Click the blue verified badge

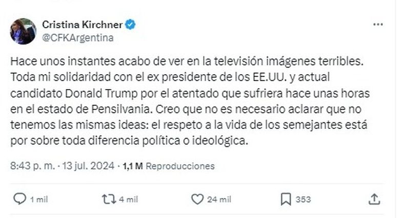(131, 25)
